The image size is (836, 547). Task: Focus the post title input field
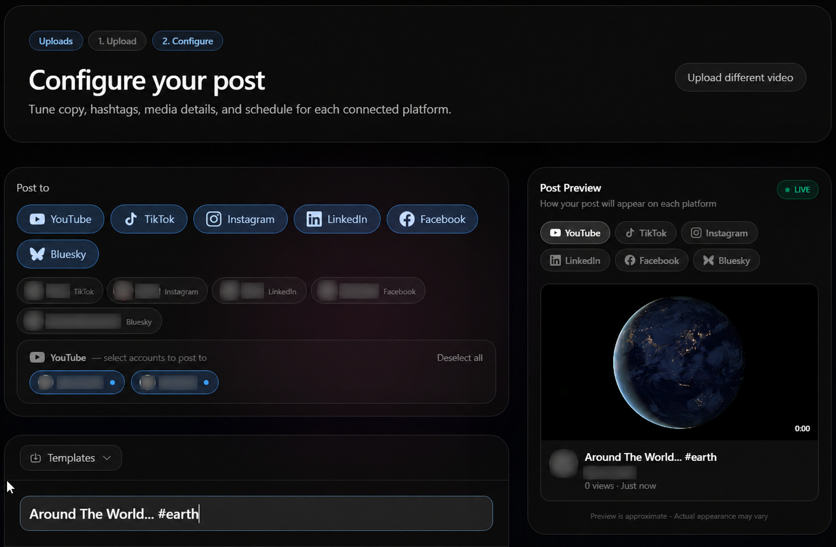point(257,514)
